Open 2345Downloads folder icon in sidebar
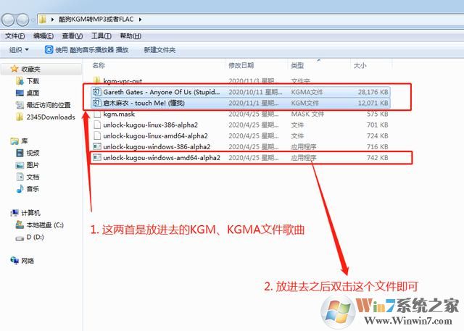 20,117
